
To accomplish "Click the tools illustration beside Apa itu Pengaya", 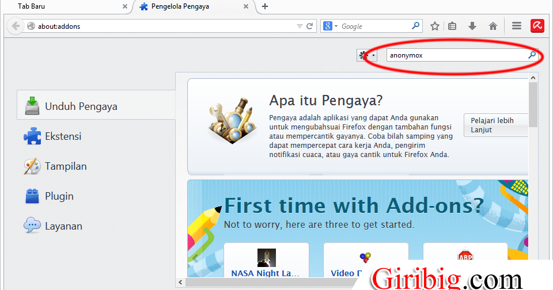I will (232, 120).
